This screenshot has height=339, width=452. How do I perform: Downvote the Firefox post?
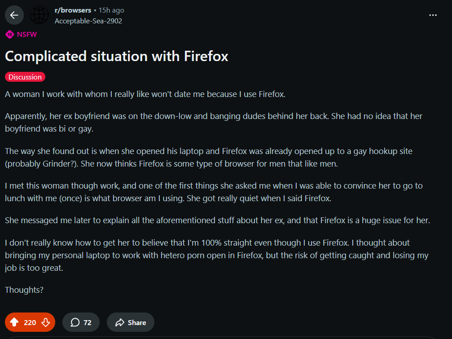[45, 322]
